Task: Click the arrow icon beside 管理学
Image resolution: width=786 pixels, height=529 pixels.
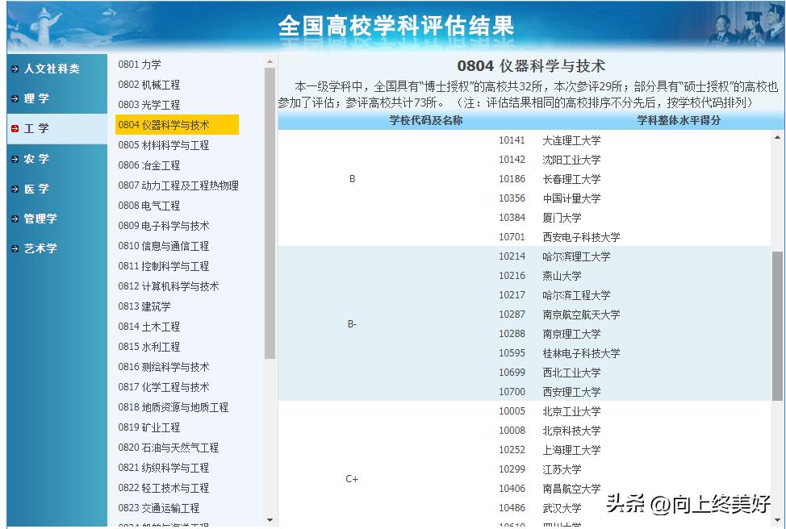Action: click(14, 218)
